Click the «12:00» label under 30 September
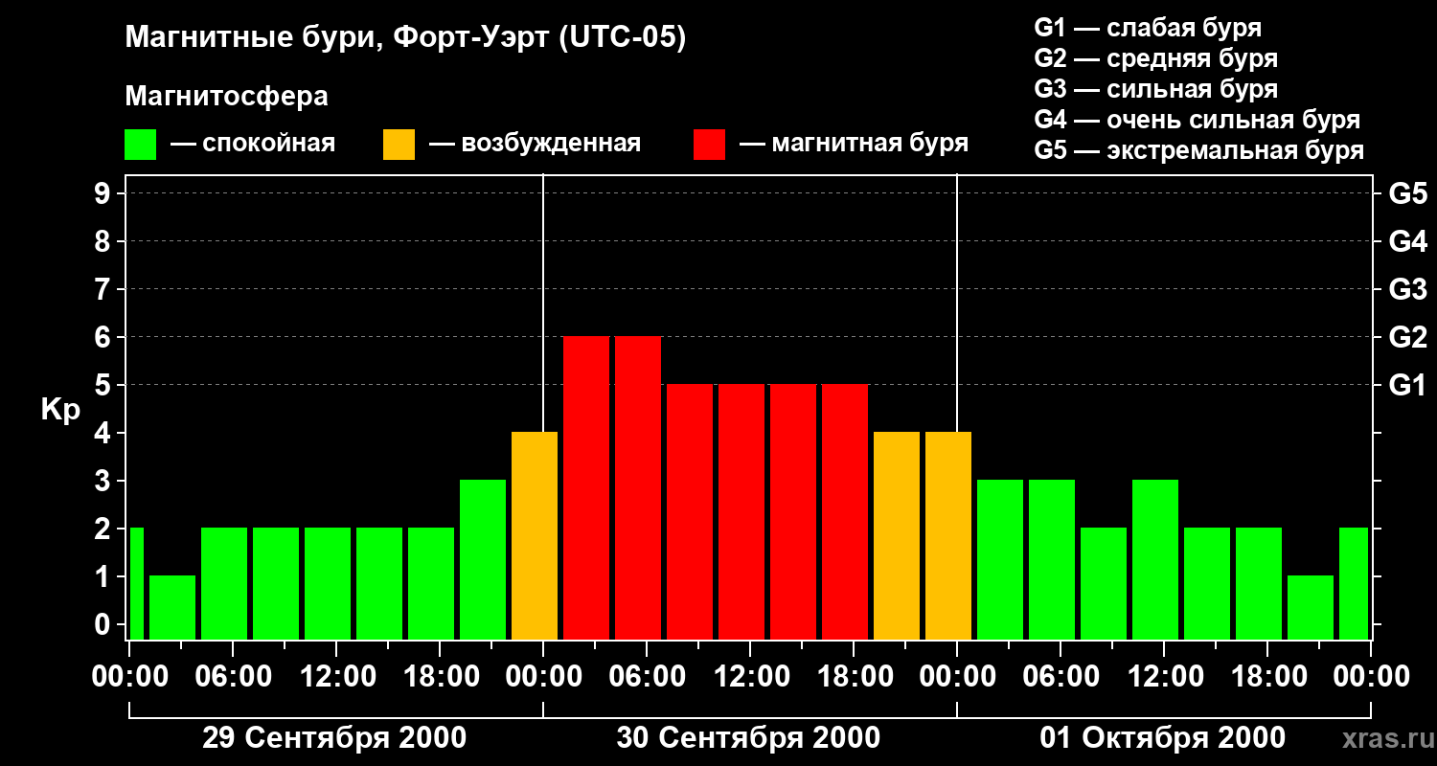 pos(750,677)
